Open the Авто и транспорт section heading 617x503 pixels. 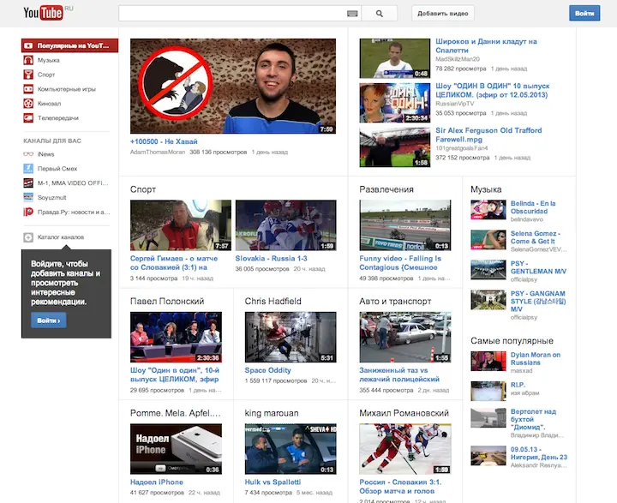[x=395, y=301]
